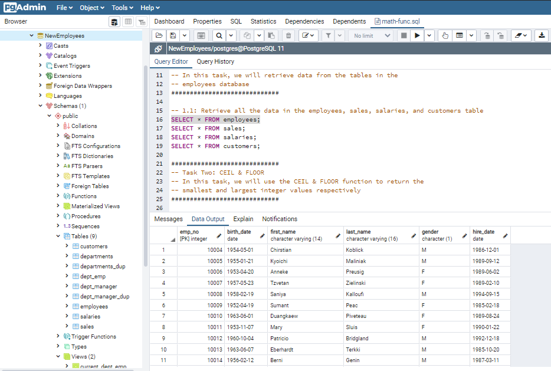Viewport: 551px width, 371px height.
Task: Open the Messages results tab
Action: coord(169,219)
